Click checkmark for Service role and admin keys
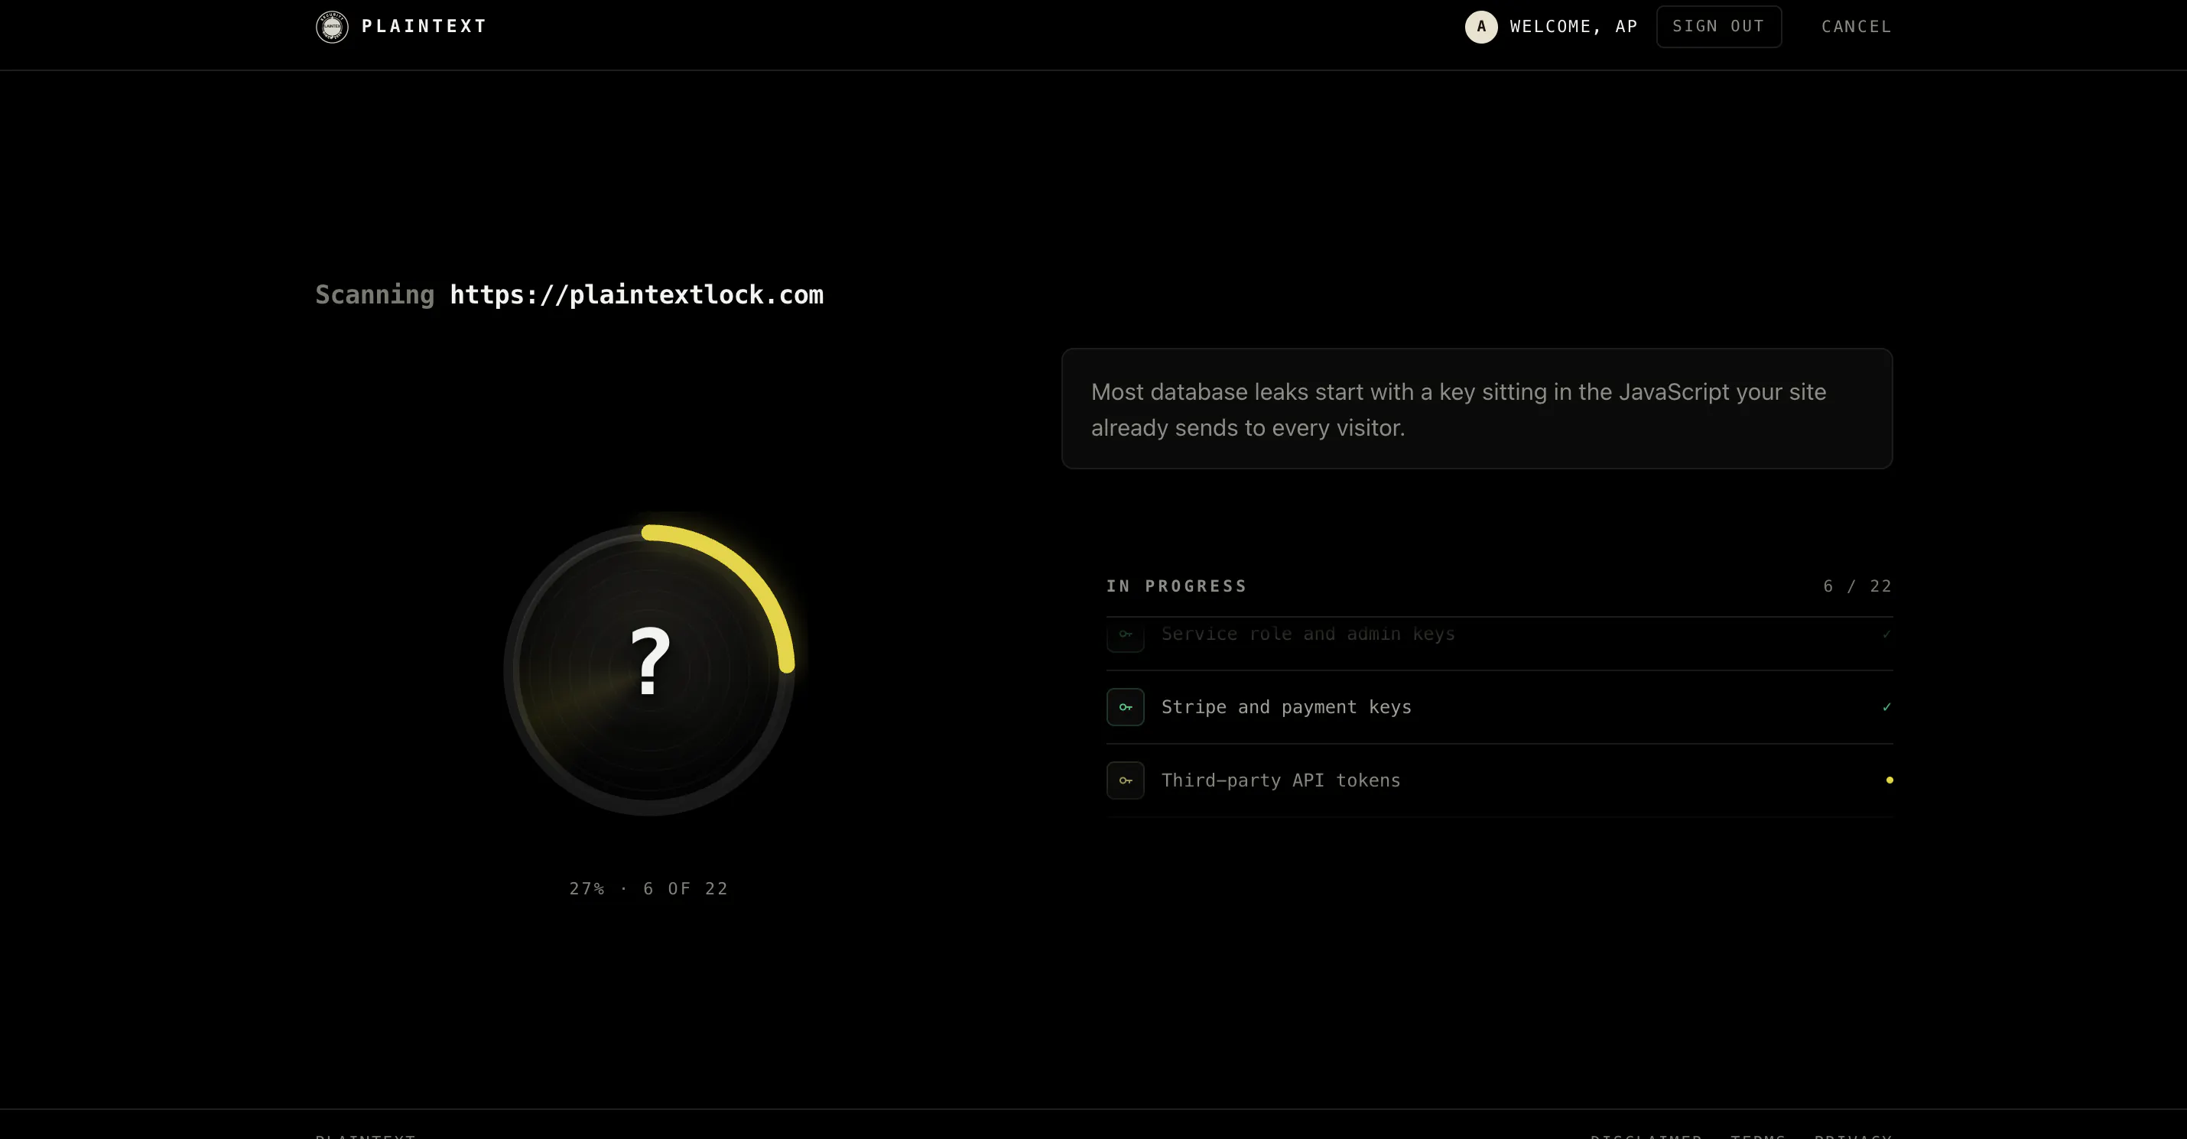This screenshot has height=1139, width=2187. pos(1886,634)
